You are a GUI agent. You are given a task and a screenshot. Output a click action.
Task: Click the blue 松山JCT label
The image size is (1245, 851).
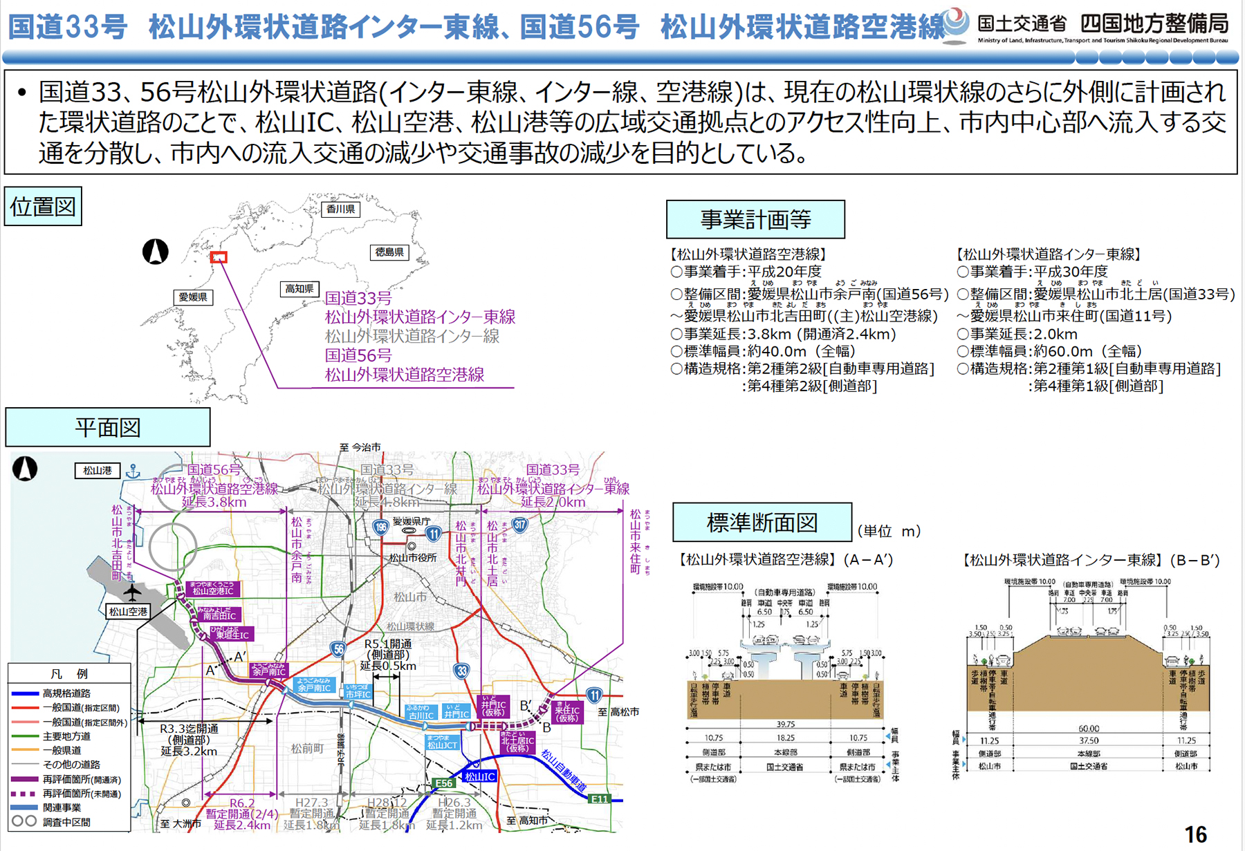(x=441, y=742)
